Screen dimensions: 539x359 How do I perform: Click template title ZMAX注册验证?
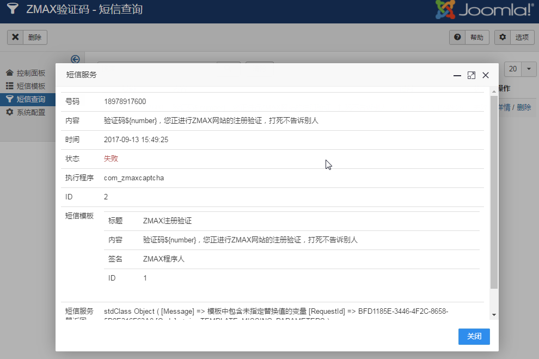pyautogui.click(x=167, y=221)
